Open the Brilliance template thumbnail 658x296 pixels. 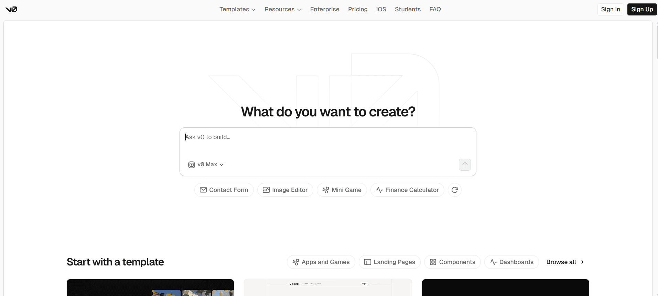(x=328, y=288)
